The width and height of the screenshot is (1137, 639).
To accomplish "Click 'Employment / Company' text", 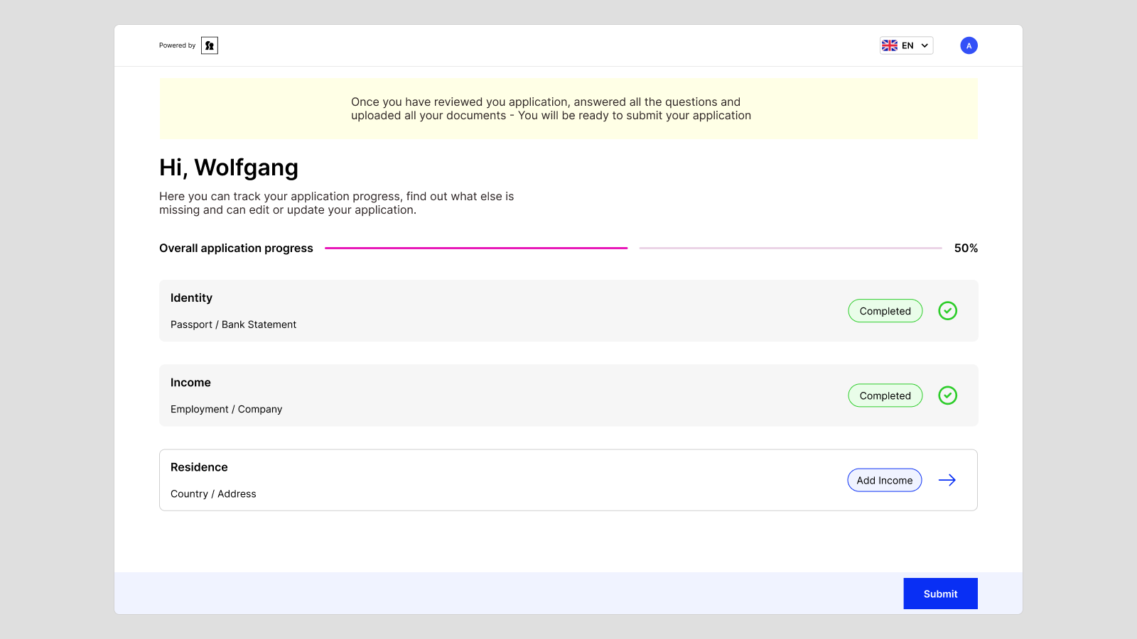I will pos(226,409).
